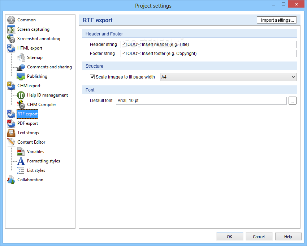The height and width of the screenshot is (246, 307).
Task: Open the CHM export page
Action: [29, 86]
